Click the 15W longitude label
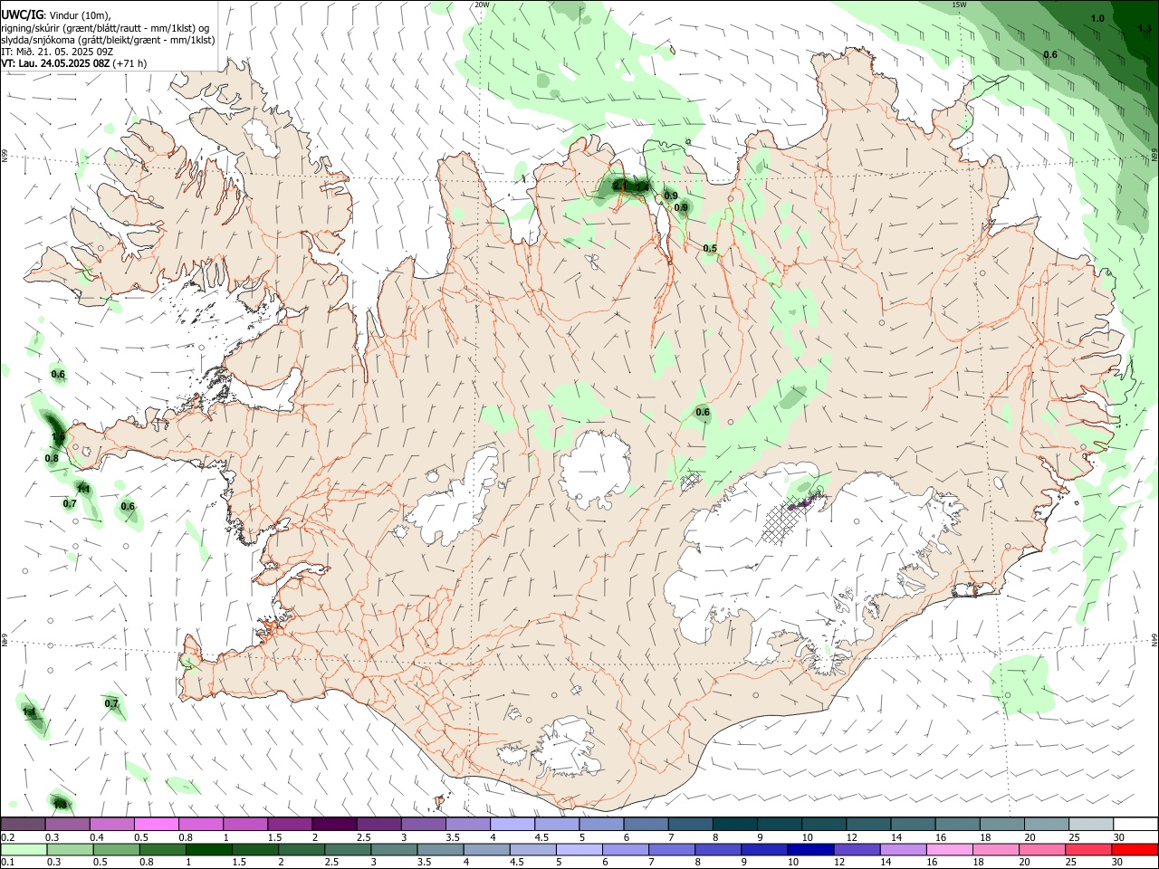The width and height of the screenshot is (1159, 869). pos(959,5)
